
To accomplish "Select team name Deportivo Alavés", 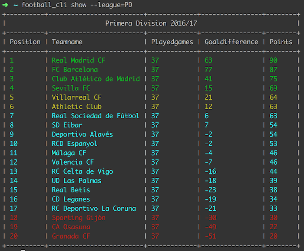I will [83, 134].
